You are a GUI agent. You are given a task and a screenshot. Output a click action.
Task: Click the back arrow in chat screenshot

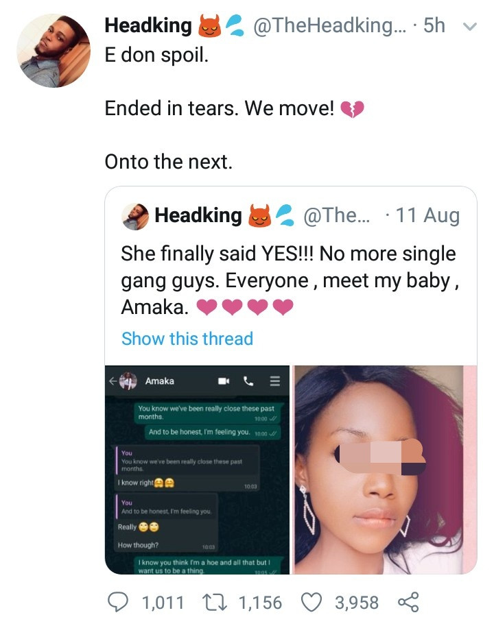113,381
